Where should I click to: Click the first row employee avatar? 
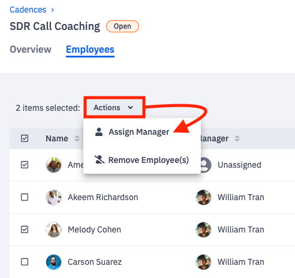click(x=53, y=165)
